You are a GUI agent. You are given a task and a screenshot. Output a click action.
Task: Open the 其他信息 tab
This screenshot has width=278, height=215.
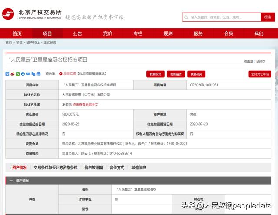click(139, 167)
